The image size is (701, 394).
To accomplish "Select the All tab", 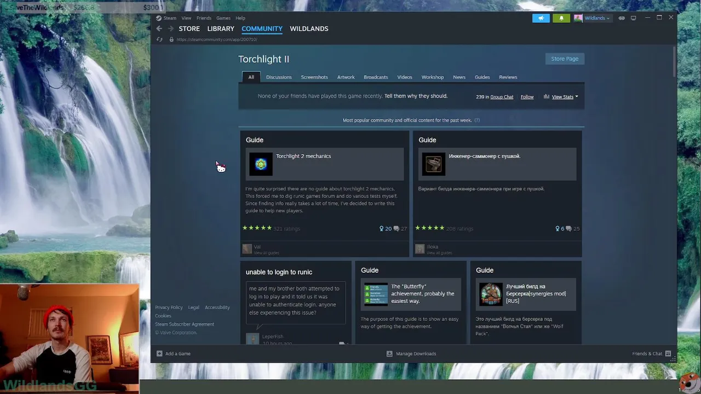I will [251, 77].
